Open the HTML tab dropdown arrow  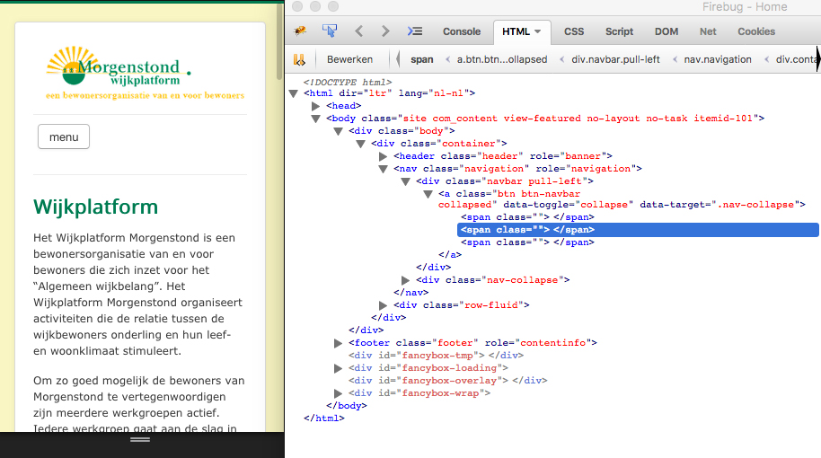coord(537,32)
